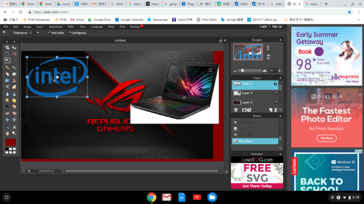Click the Sign up link

point(277,27)
